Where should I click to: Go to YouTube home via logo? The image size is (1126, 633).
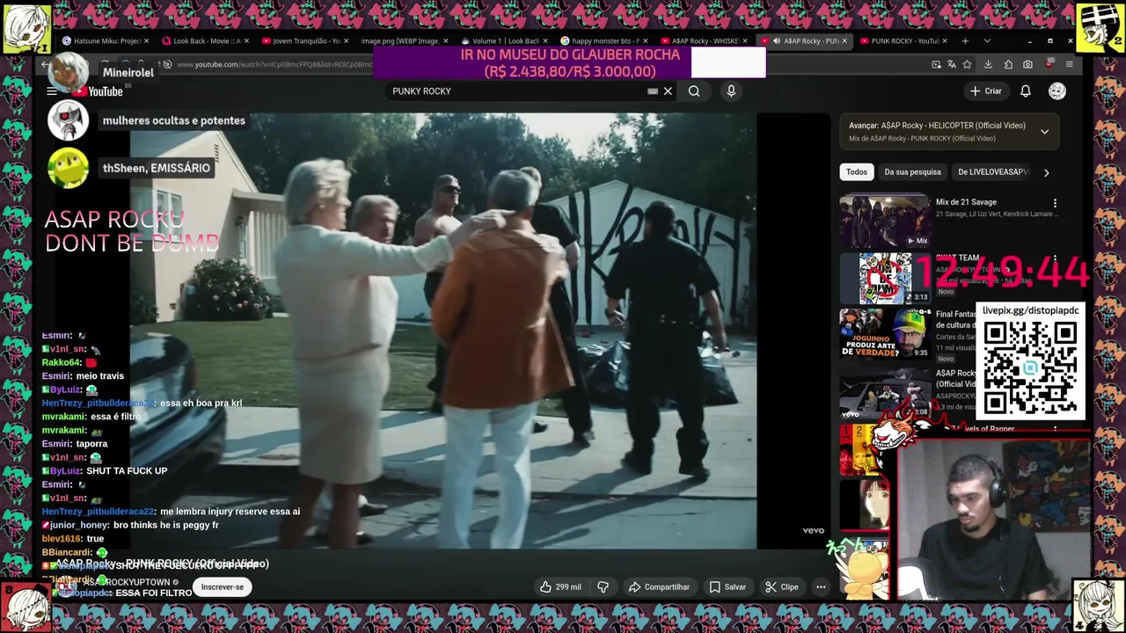(98, 91)
